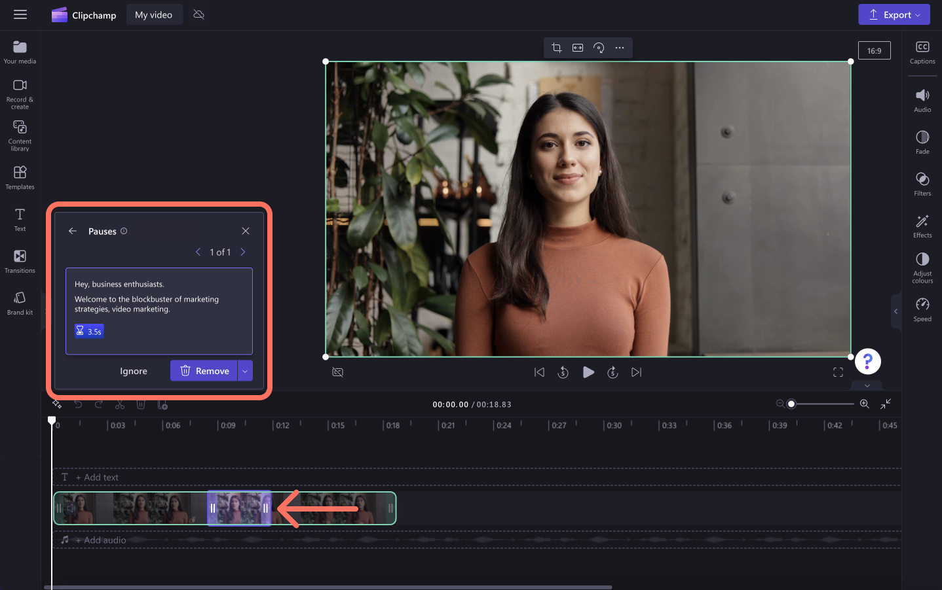Enter fullscreen preview

(838, 372)
